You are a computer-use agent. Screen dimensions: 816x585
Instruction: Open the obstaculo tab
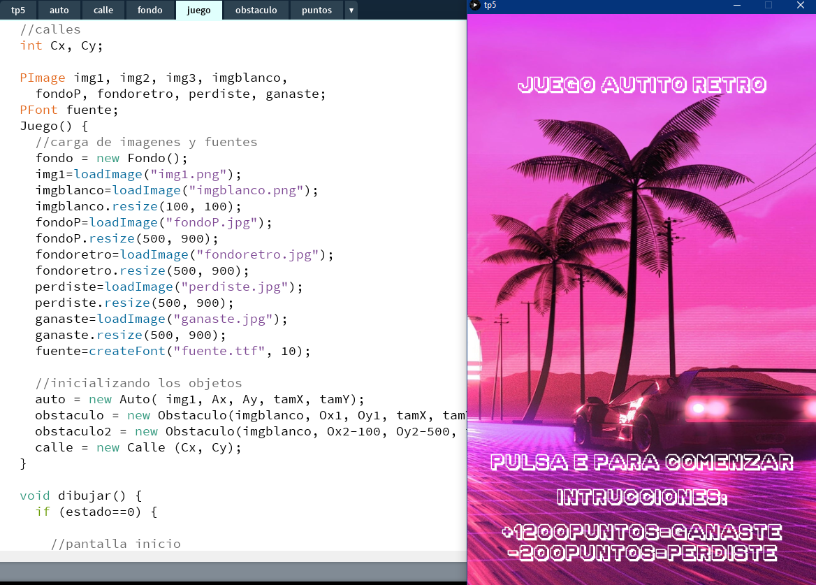256,10
